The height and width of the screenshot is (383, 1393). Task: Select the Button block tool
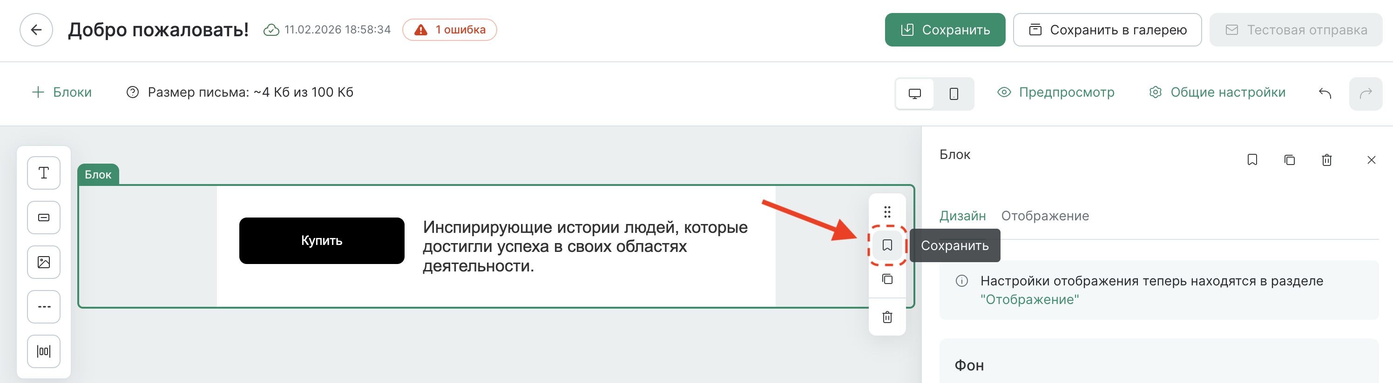tap(43, 217)
